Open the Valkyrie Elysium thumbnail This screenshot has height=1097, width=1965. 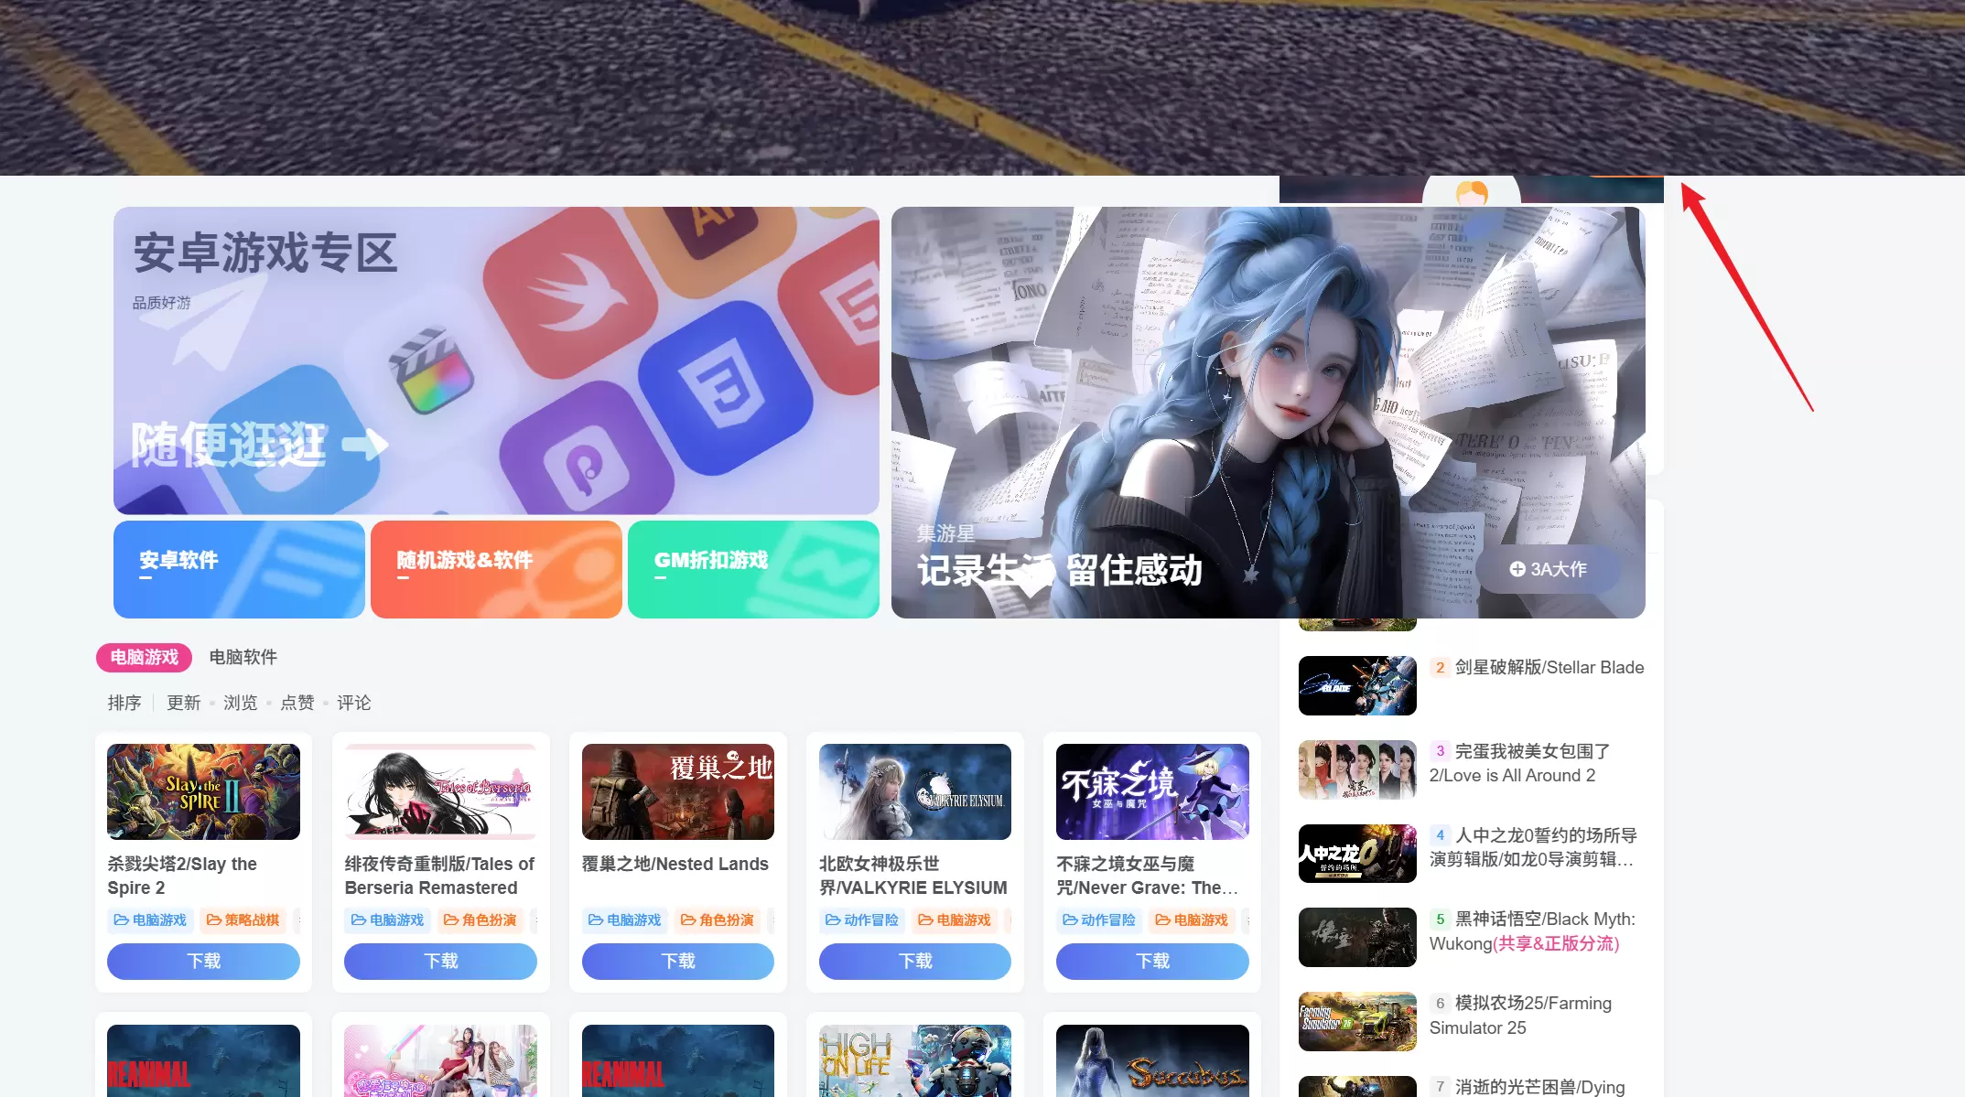coord(915,791)
